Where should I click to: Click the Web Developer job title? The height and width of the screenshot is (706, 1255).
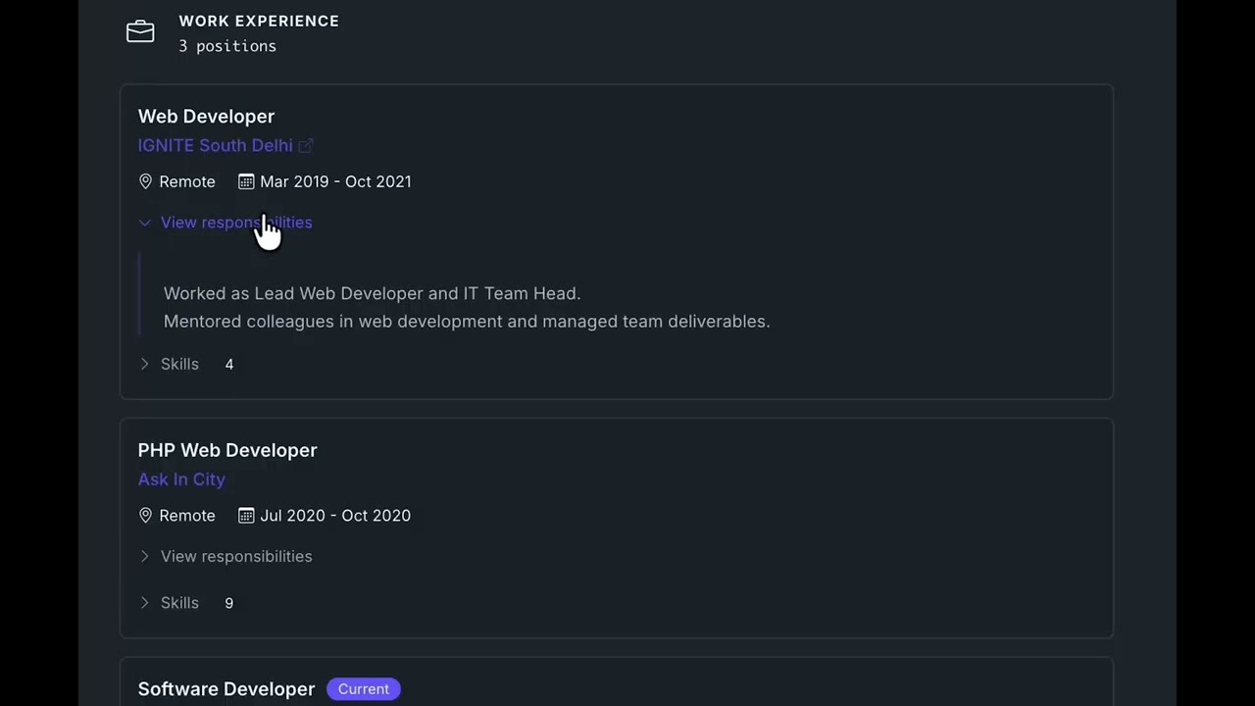206,116
